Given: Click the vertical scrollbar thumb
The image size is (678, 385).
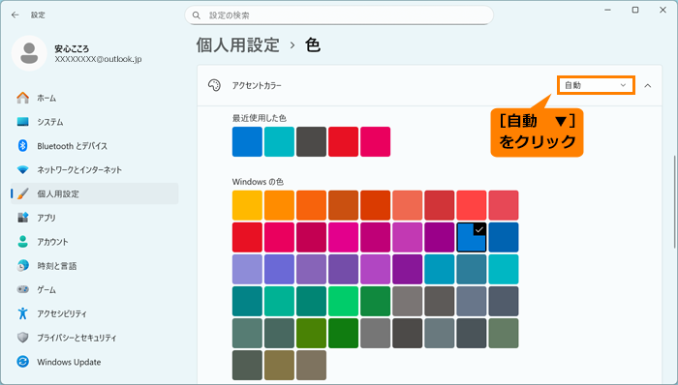Looking at the screenshot, I should coord(674,201).
